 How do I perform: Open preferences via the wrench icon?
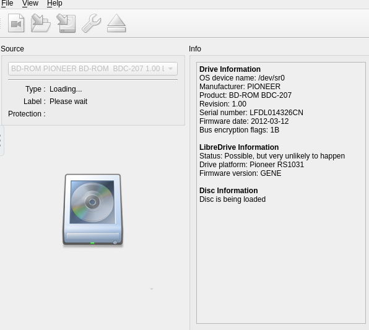pyautogui.click(x=92, y=23)
